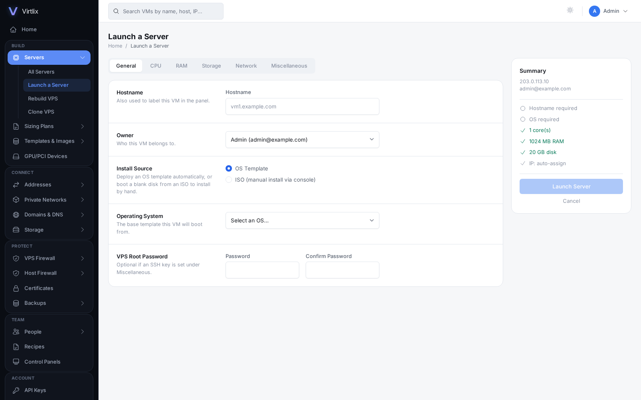Collapse the Servers menu chevron
Screen dimensions: 641x400
coord(83,58)
